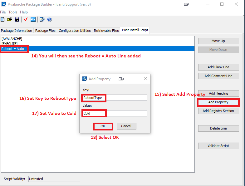Click the Save floppy disk icon
This screenshot has height=186, width=245.
pos(17,20)
